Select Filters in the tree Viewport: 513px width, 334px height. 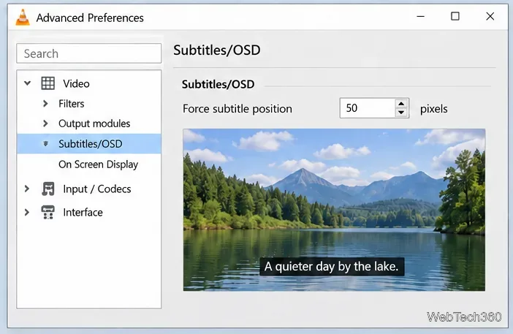(x=72, y=104)
